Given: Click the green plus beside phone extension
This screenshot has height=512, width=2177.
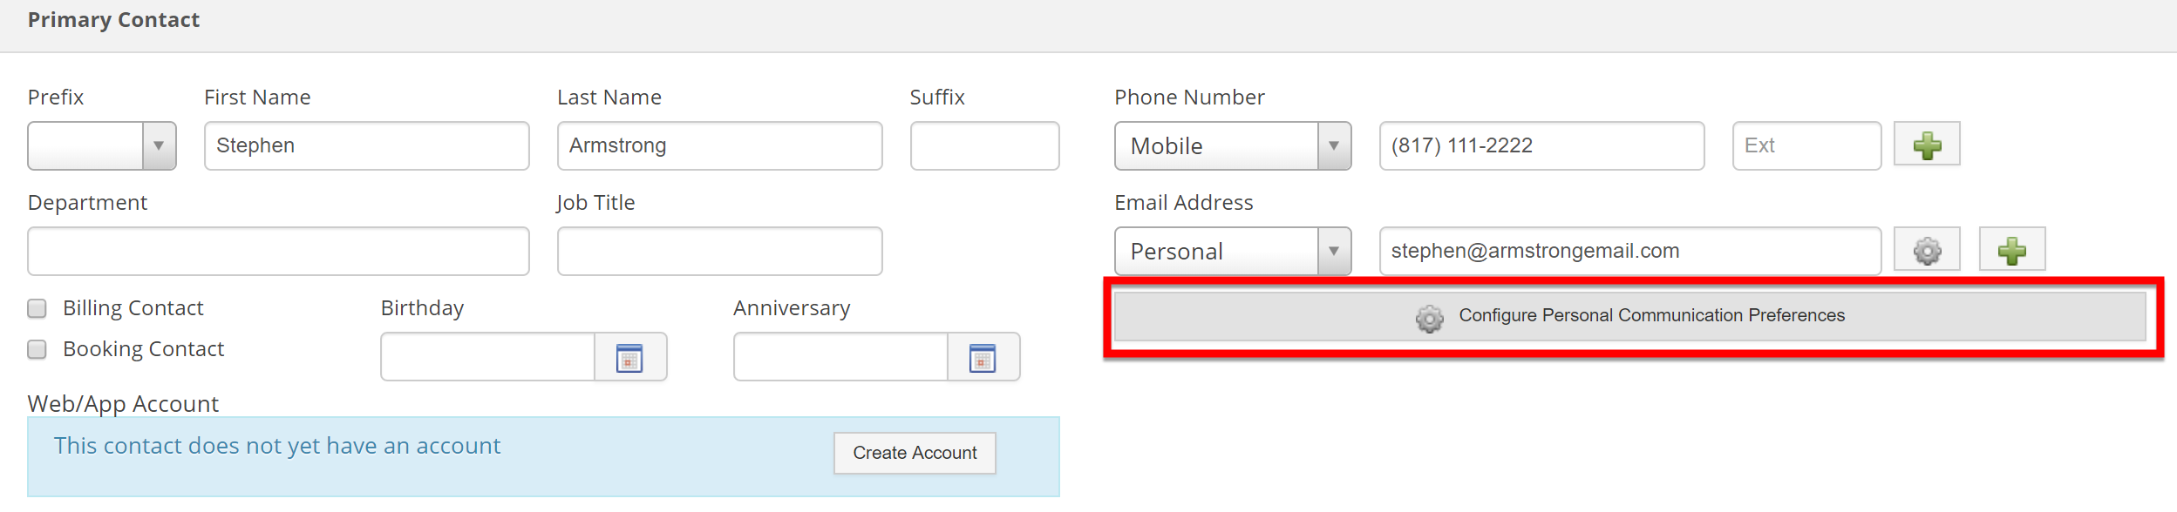Looking at the screenshot, I should click(x=1927, y=145).
